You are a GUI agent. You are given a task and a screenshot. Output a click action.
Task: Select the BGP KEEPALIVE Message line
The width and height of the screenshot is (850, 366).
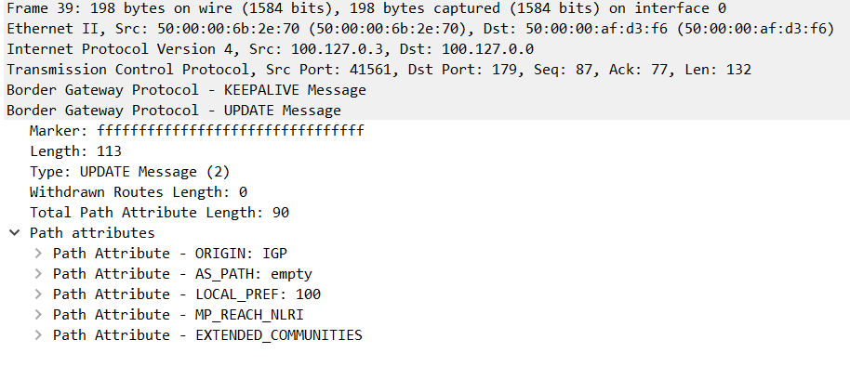pos(425,90)
